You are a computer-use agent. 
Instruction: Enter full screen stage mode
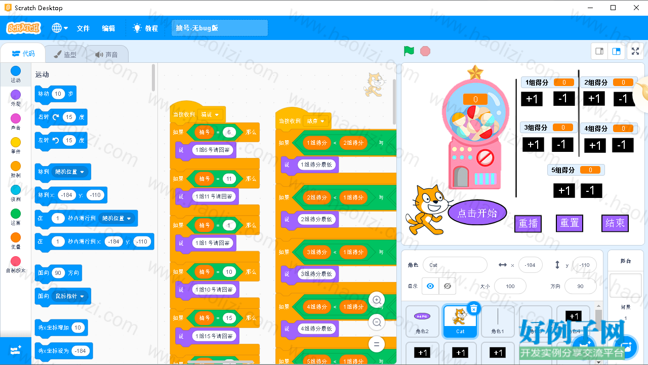[x=635, y=51]
